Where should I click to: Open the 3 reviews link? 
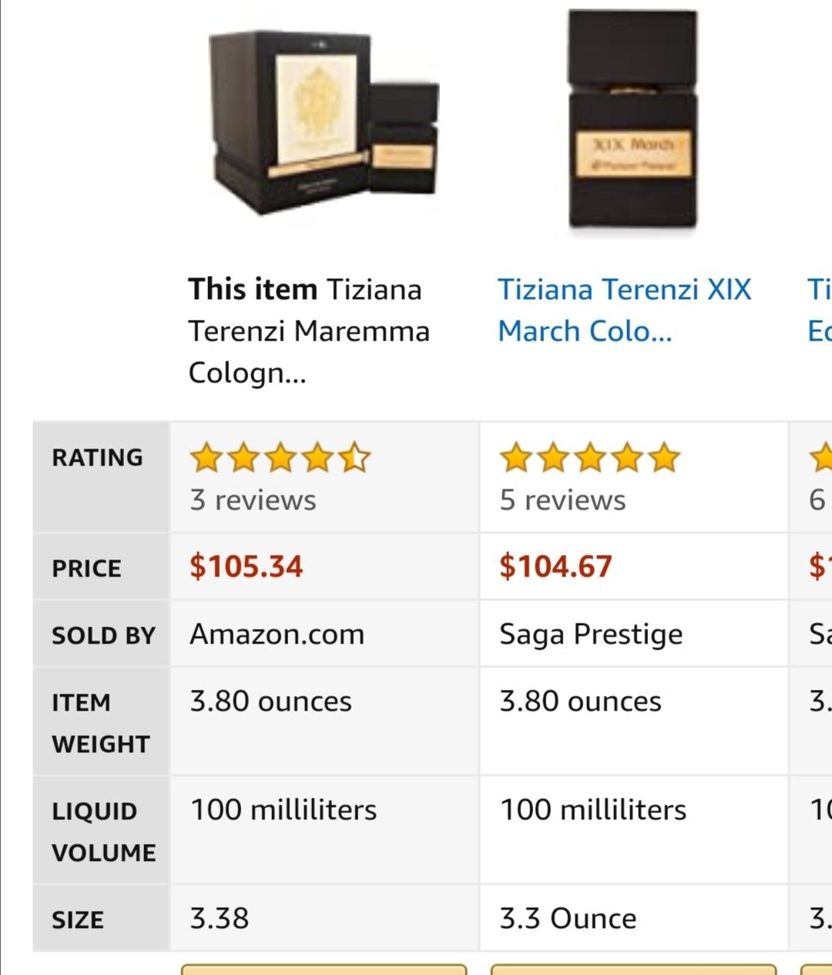tap(253, 500)
